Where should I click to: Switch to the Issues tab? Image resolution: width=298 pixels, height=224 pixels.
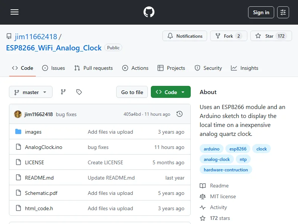click(x=54, y=68)
